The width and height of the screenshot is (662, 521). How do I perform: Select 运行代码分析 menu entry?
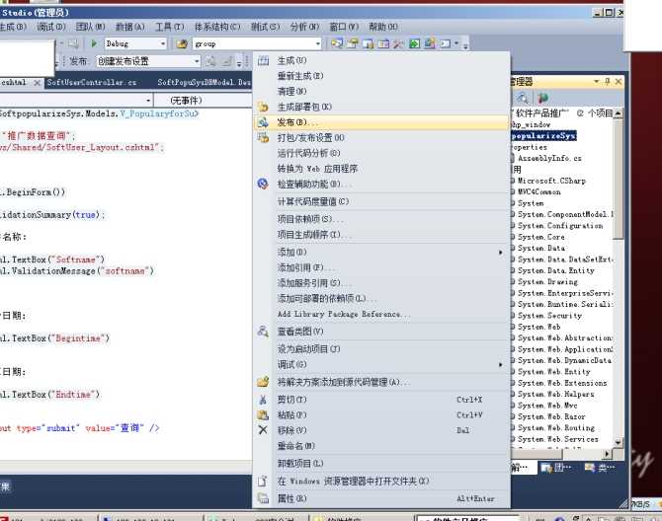pyautogui.click(x=381, y=153)
